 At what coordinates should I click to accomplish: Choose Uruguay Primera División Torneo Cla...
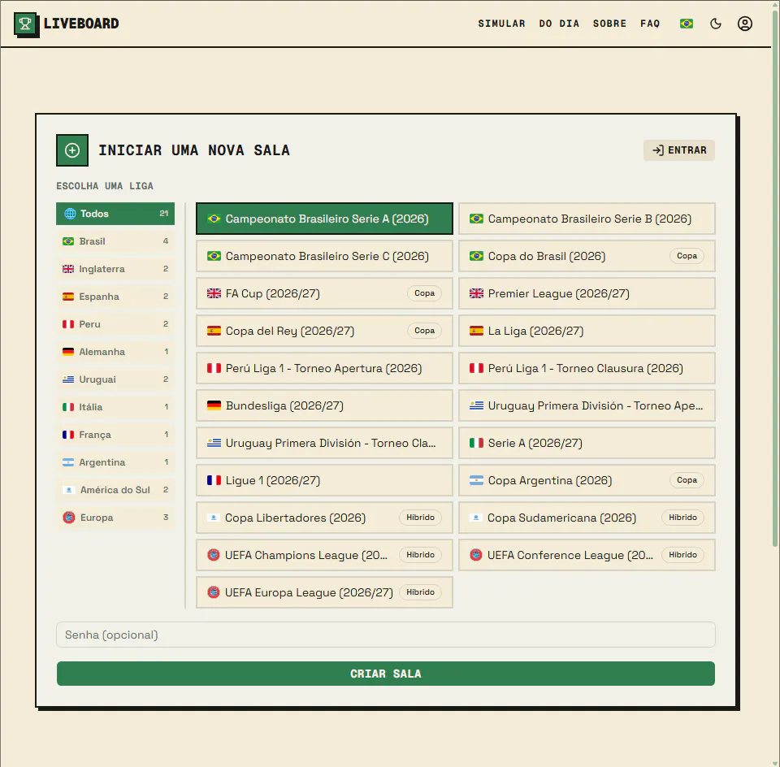click(x=324, y=443)
